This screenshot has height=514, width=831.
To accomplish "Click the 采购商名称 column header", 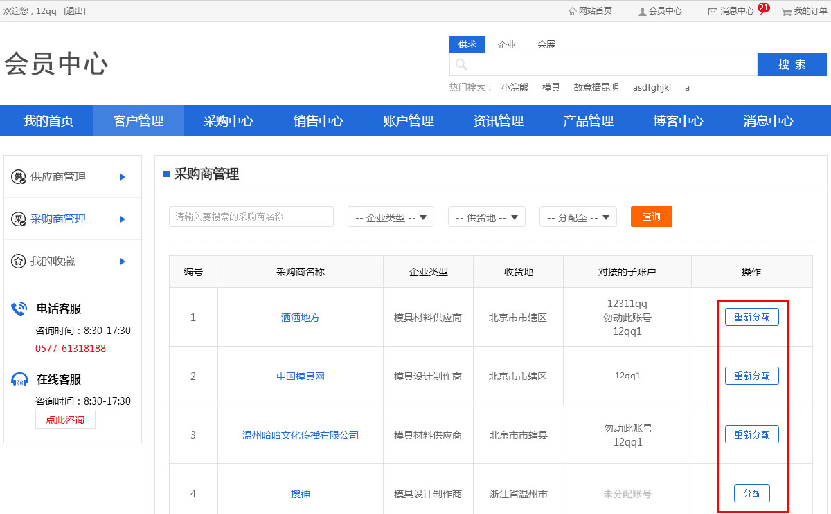I will pyautogui.click(x=301, y=272).
